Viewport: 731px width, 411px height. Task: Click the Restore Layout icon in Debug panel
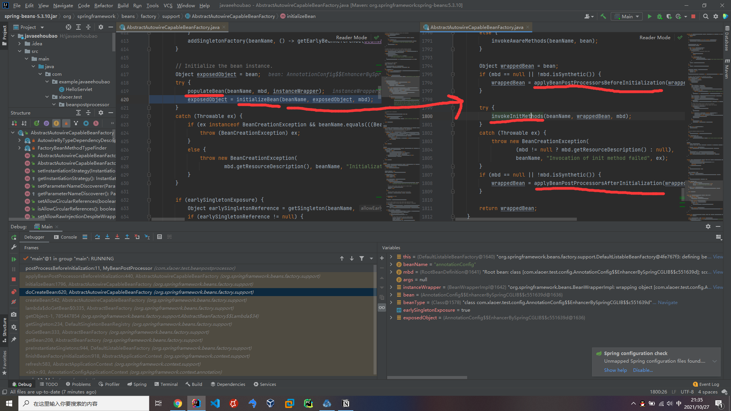[x=718, y=237]
